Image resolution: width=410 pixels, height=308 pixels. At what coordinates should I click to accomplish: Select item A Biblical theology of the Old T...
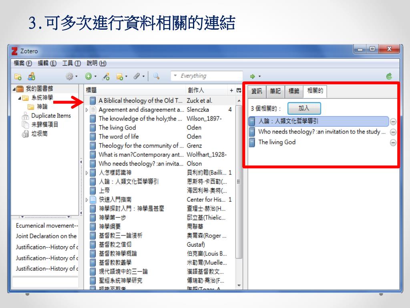click(x=159, y=101)
